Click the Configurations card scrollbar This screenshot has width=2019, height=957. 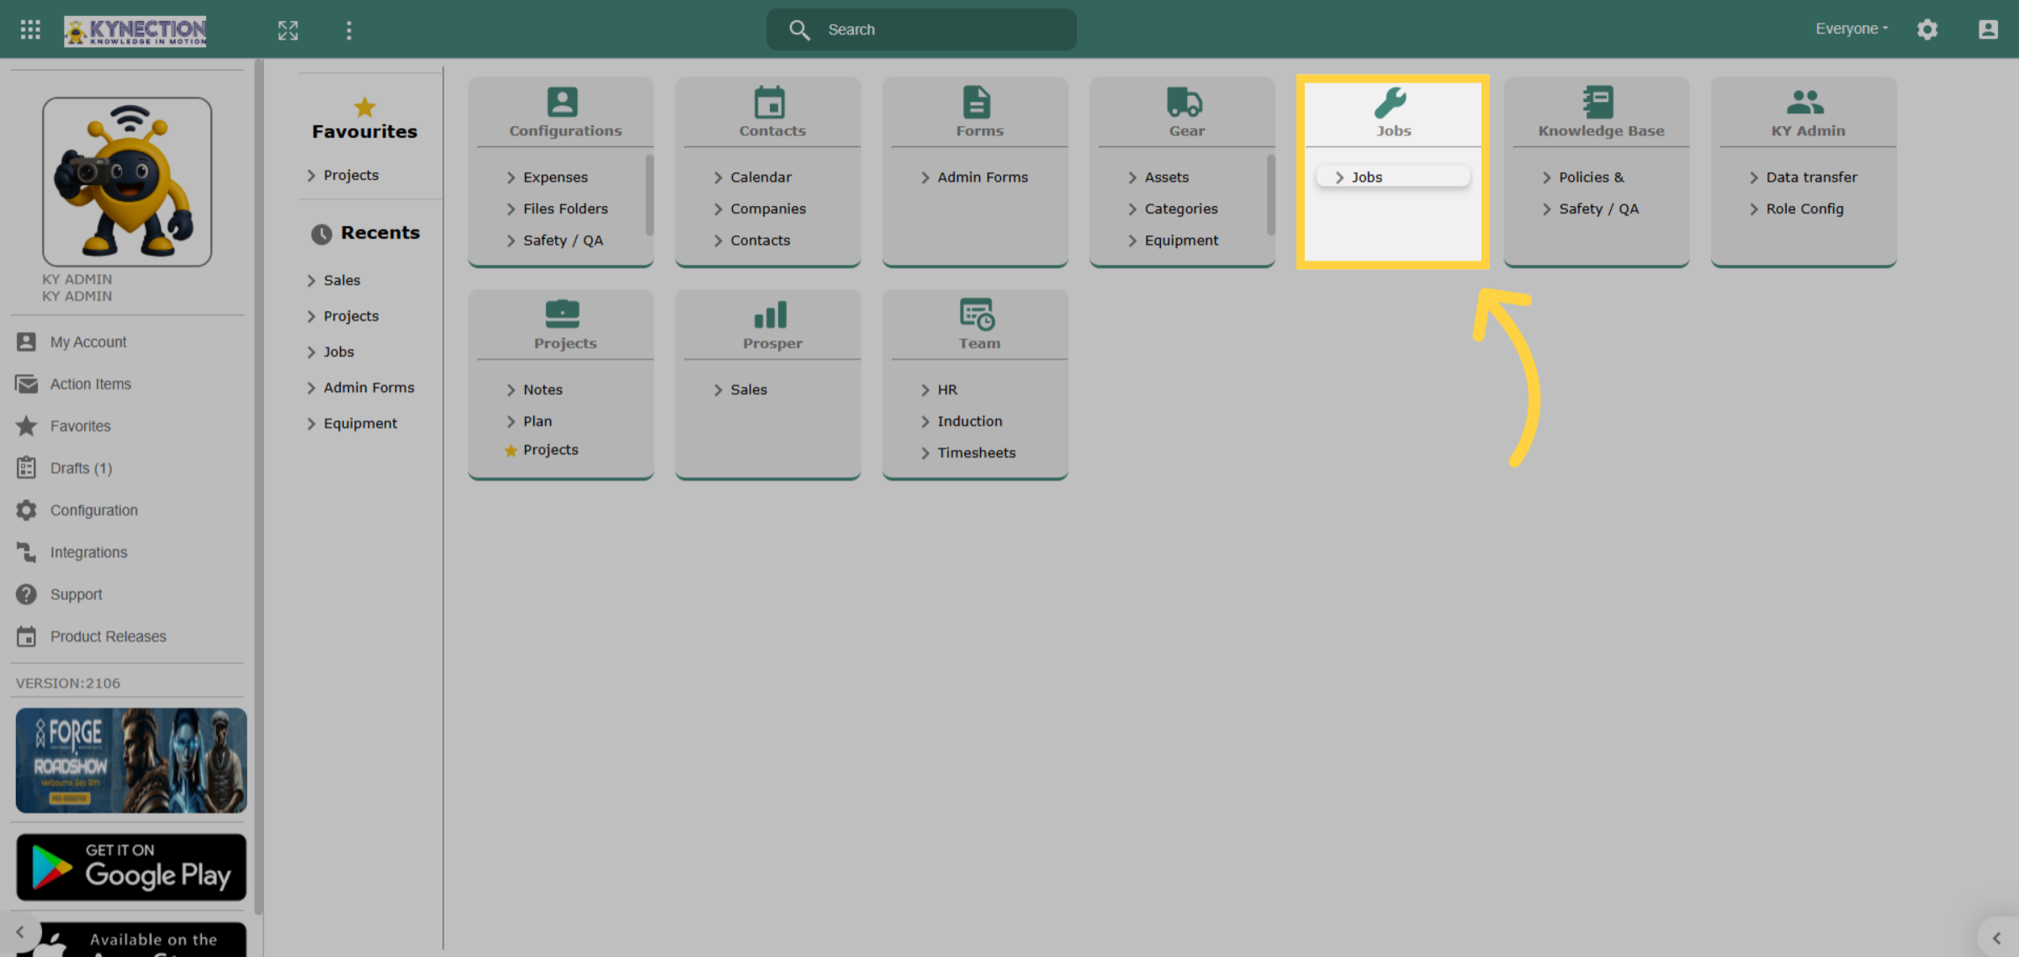click(649, 194)
